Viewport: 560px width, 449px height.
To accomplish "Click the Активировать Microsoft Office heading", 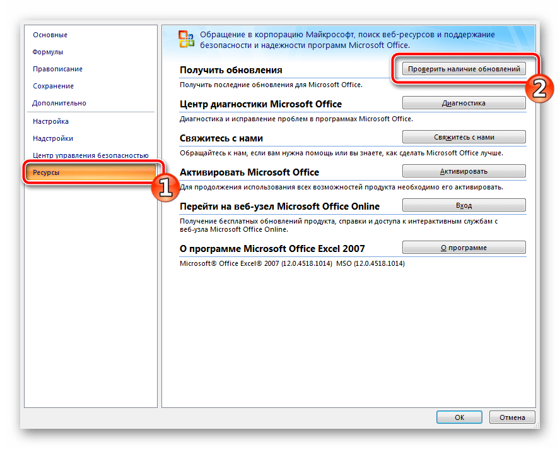I will [249, 172].
